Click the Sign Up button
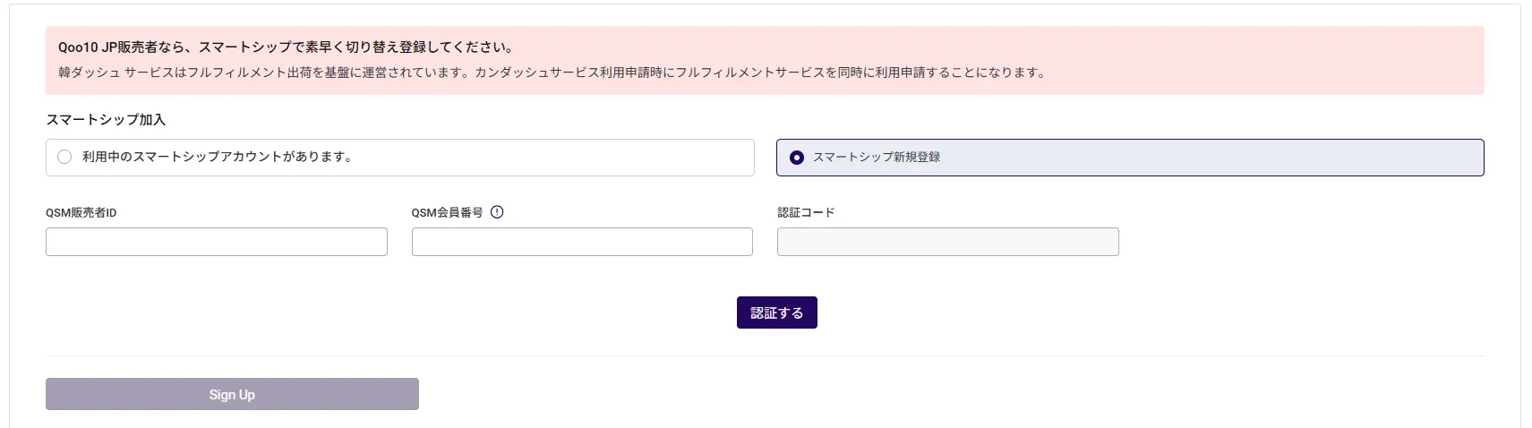1532x428 pixels. 232,394
